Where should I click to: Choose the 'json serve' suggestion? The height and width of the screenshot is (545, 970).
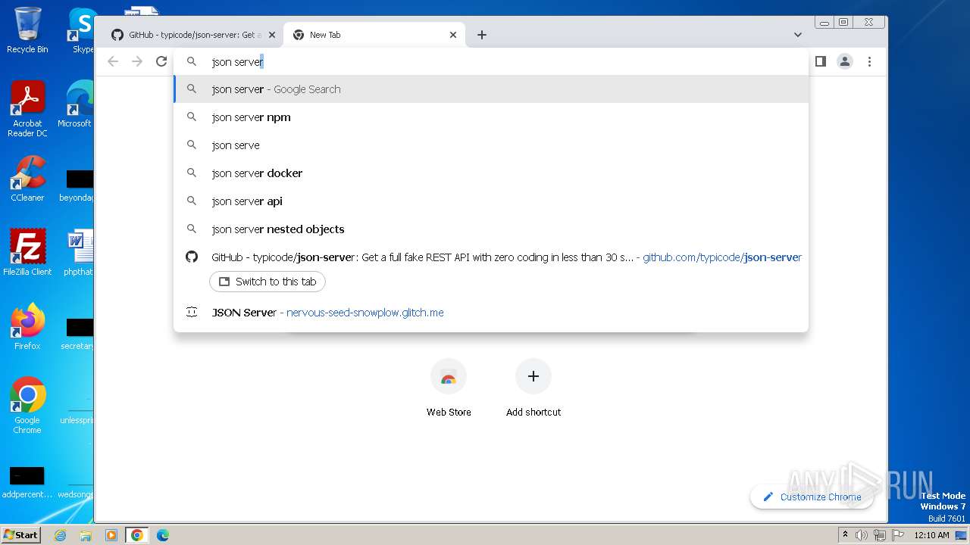tap(491, 145)
